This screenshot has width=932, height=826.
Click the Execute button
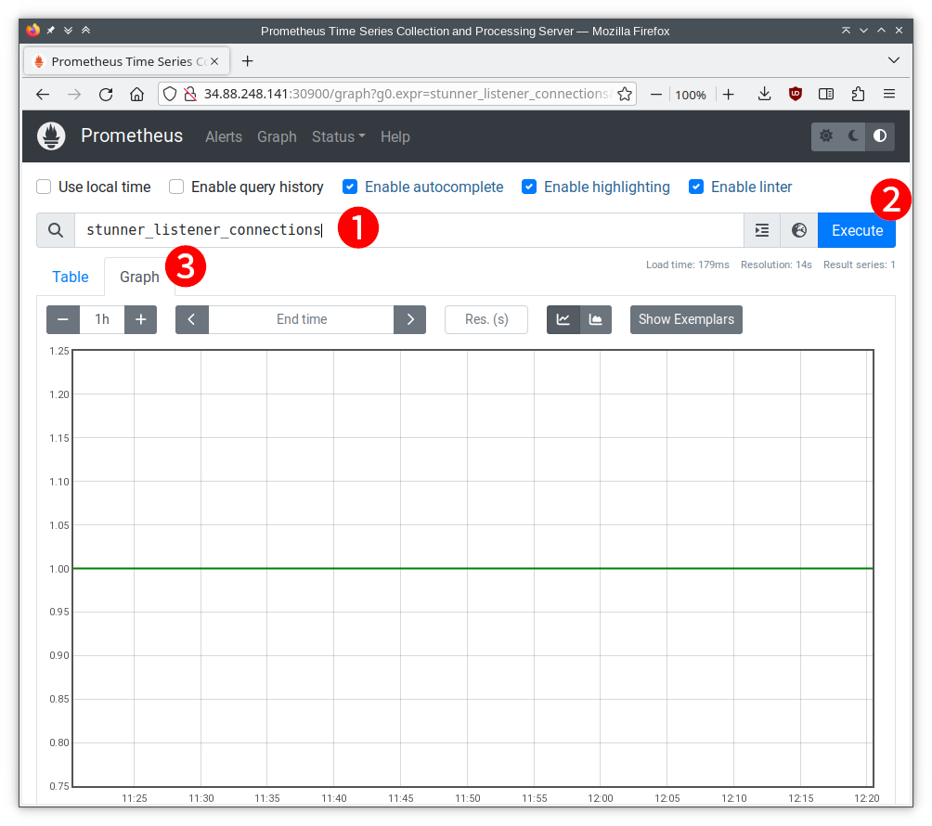(x=857, y=230)
